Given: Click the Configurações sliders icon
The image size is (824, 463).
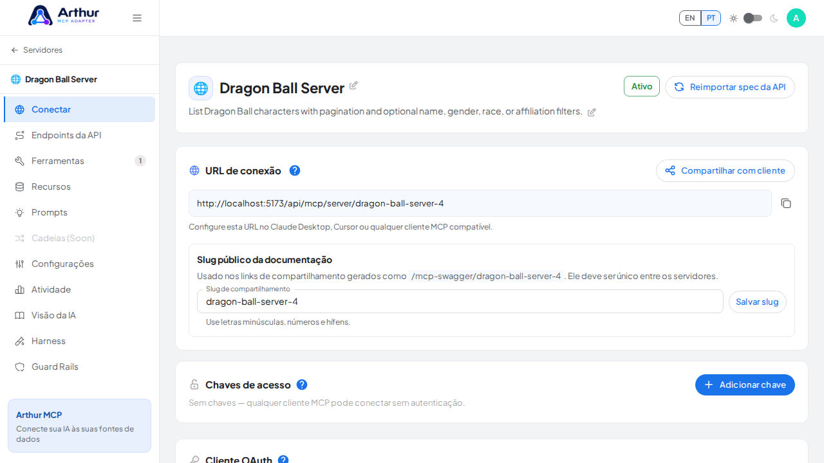Looking at the screenshot, I should [x=20, y=264].
